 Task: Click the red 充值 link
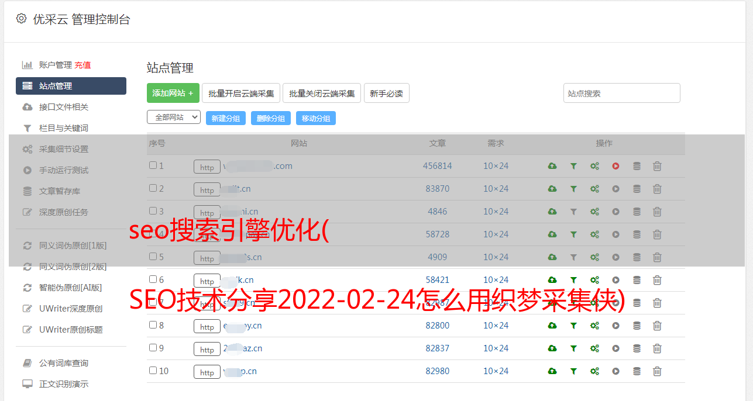(82, 65)
